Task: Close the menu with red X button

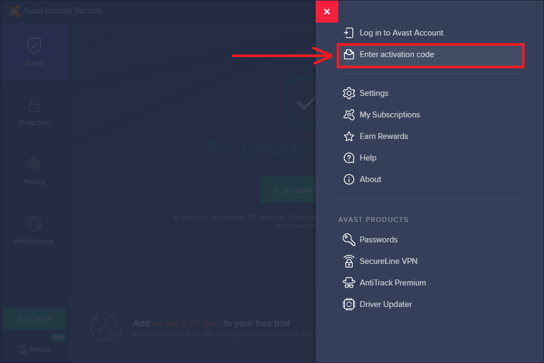Action: [x=327, y=12]
